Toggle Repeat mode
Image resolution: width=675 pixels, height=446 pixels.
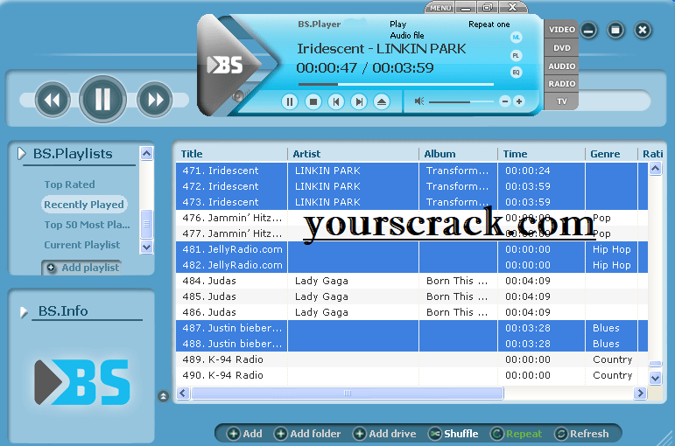(517, 434)
